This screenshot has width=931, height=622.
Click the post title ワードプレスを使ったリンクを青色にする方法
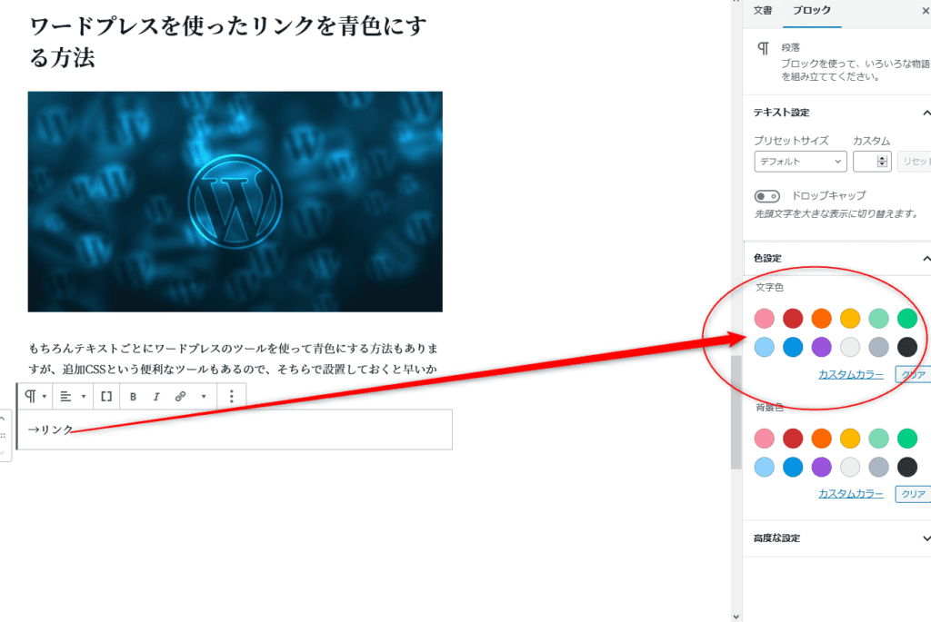(x=228, y=42)
